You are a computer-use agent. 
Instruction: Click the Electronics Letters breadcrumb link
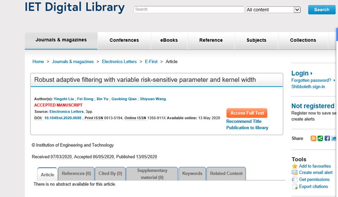119,61
